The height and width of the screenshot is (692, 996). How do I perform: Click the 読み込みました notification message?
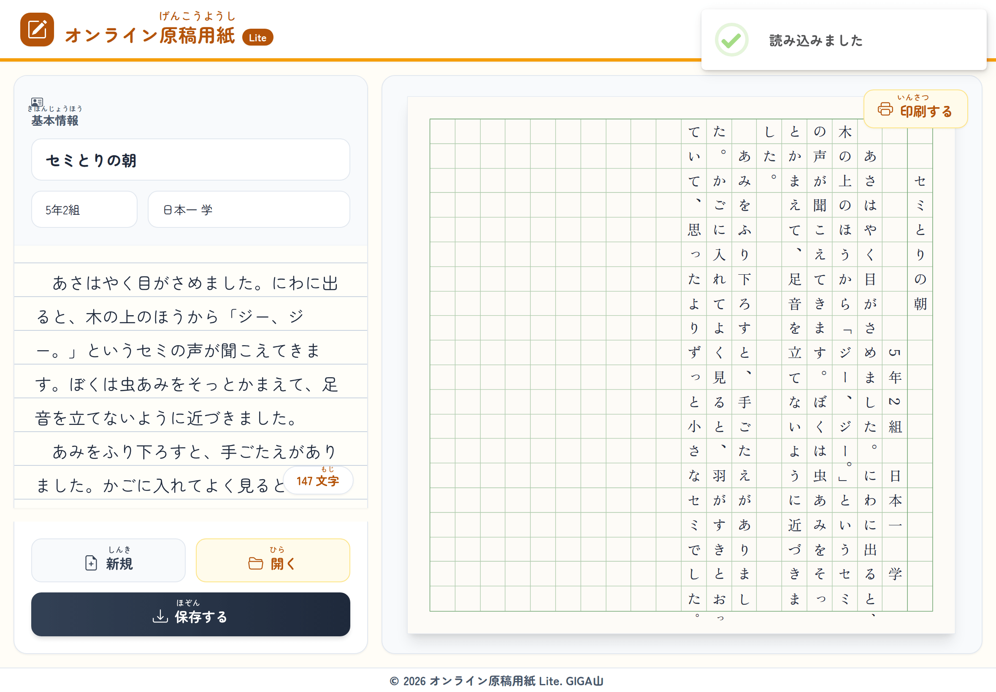coord(816,41)
